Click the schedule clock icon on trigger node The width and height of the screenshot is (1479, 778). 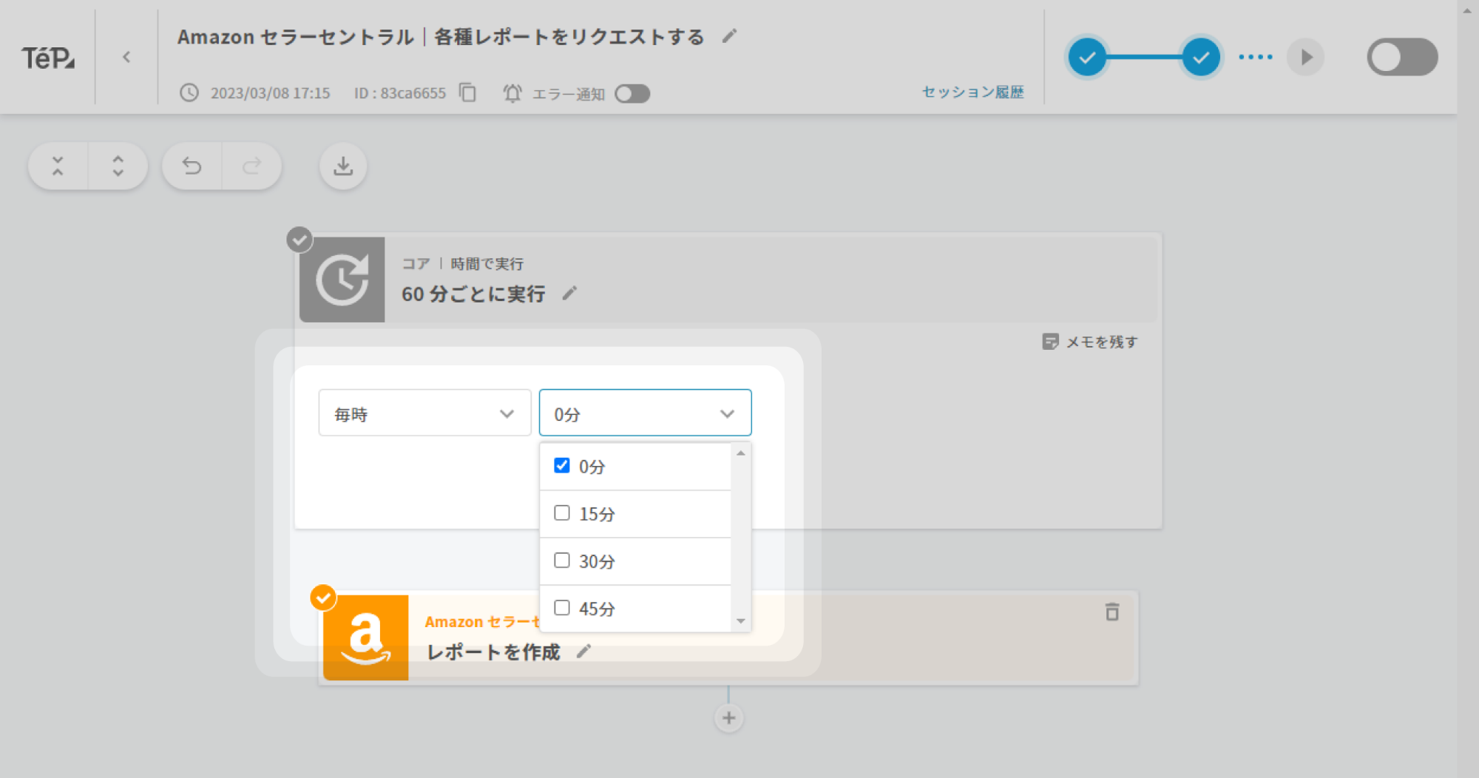coord(341,279)
